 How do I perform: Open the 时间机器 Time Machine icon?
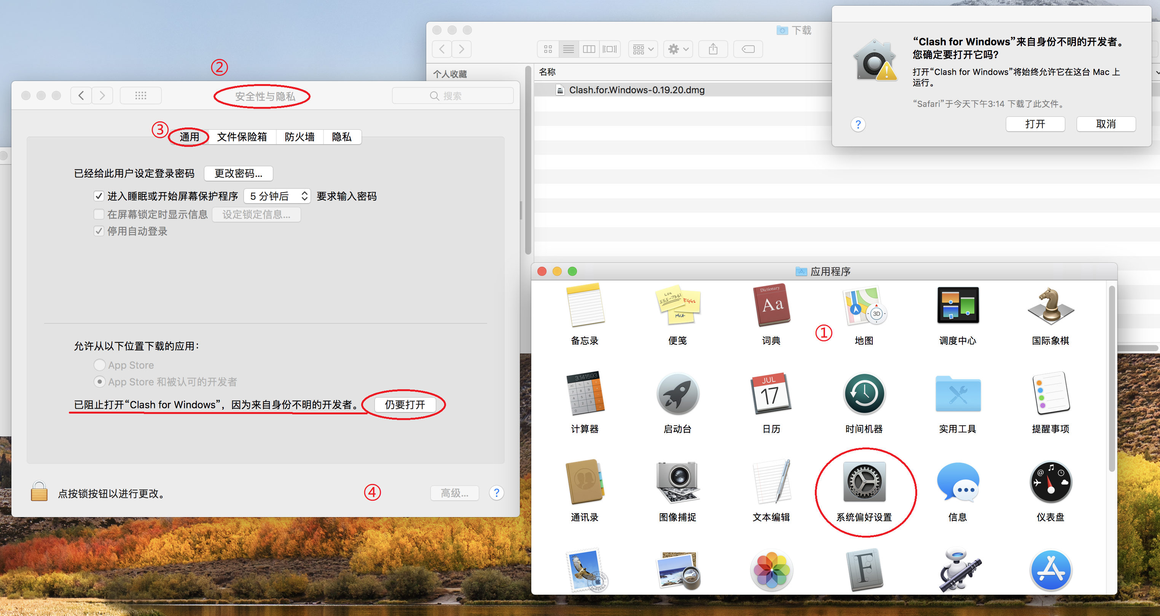(x=864, y=393)
